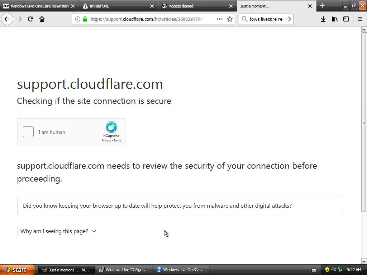Open the on-screen keyboard tray icon

(x=314, y=270)
